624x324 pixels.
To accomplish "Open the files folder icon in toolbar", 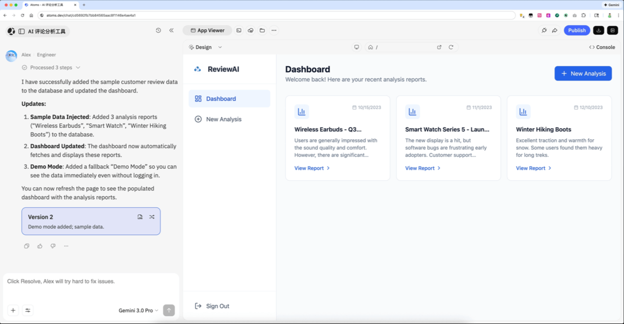I will (262, 31).
